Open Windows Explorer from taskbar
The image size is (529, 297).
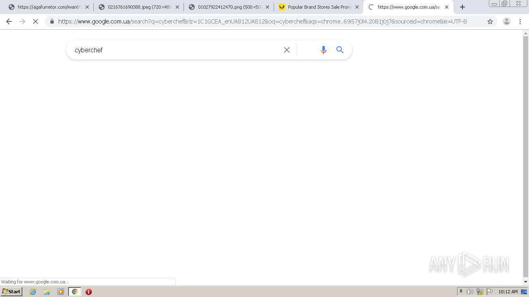click(47, 292)
